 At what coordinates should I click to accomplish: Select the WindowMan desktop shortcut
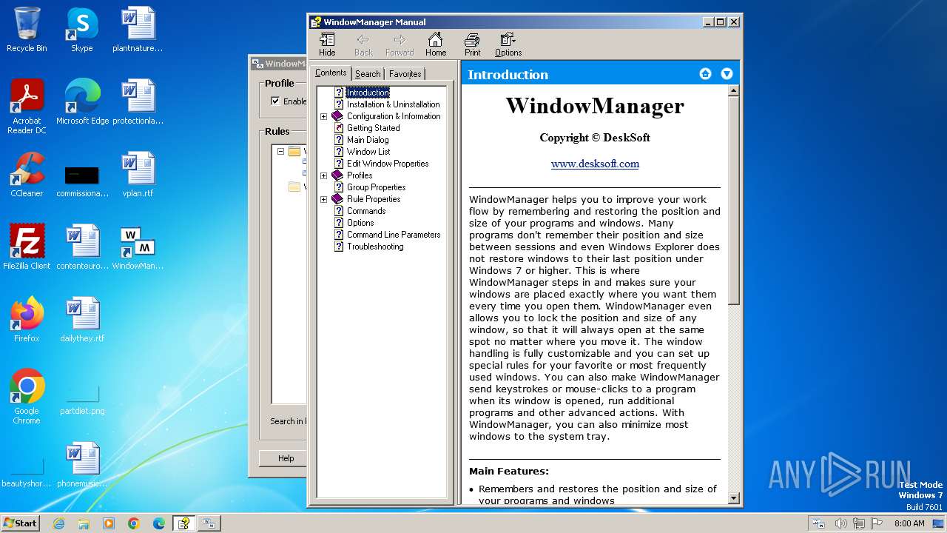[x=138, y=247]
